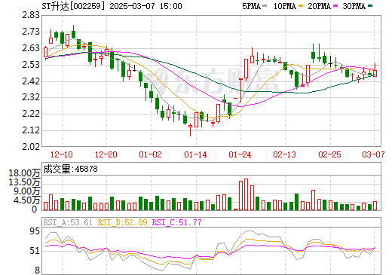Click the 9.00万 volume axis label
Screen dimensions: 392x275
click(27, 191)
